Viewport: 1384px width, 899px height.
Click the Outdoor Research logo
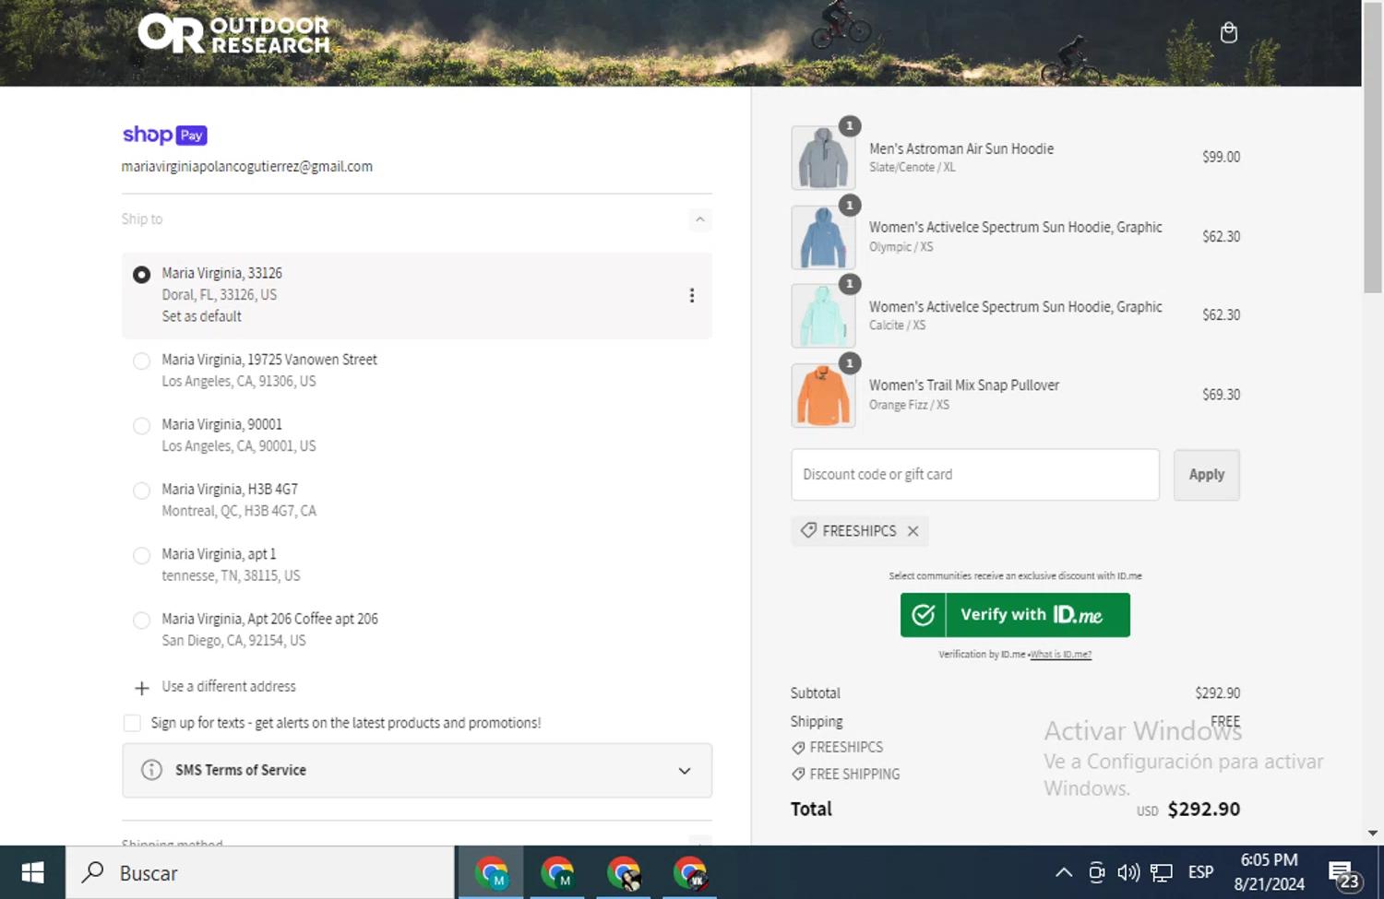coord(233,34)
